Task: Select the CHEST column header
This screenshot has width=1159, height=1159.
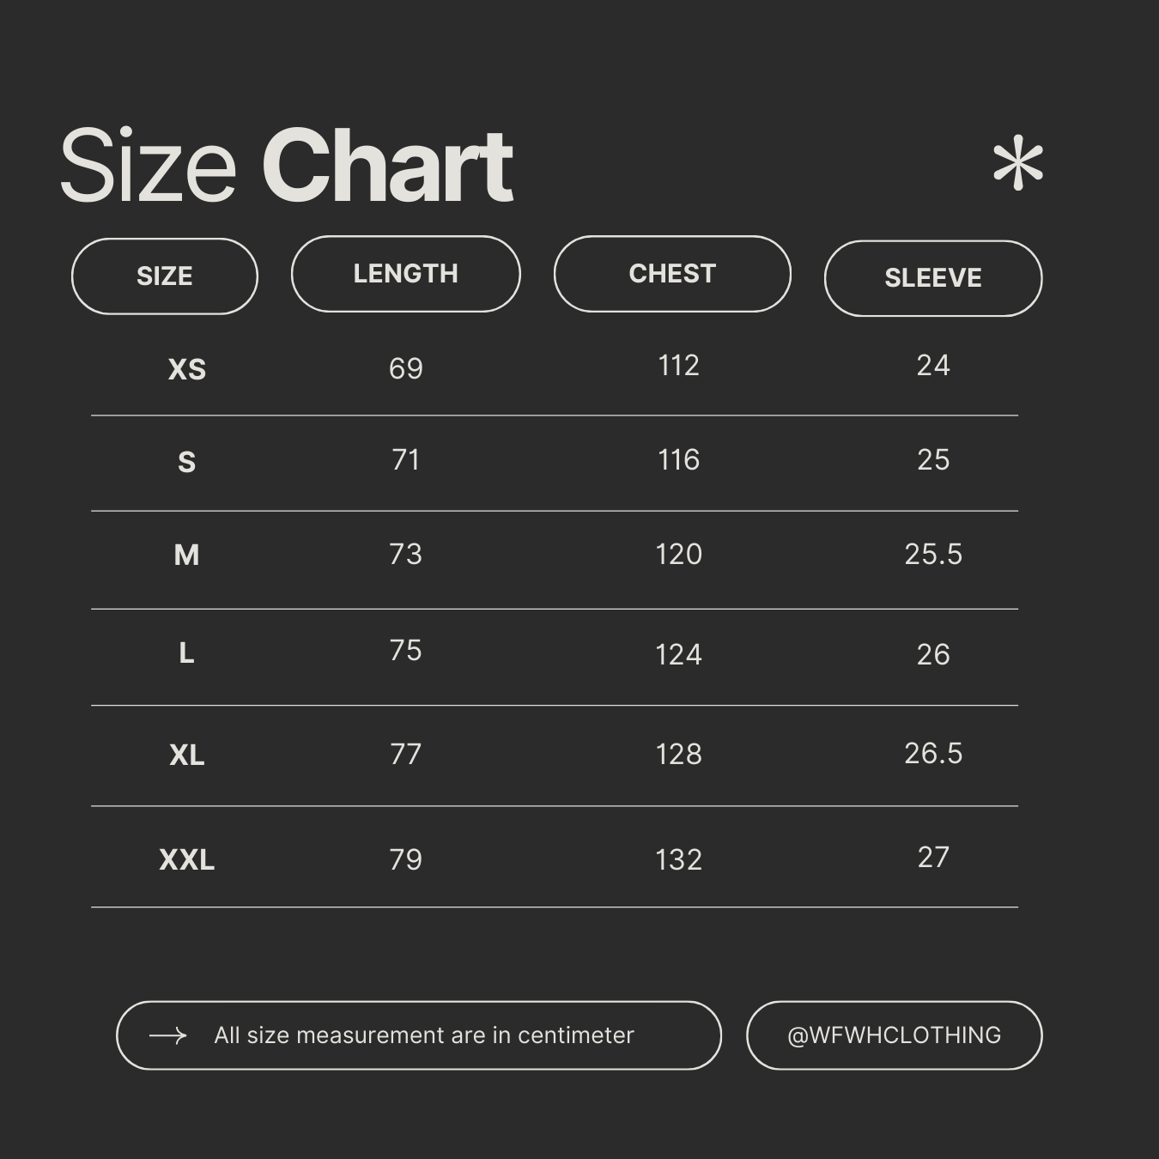Action: pyautogui.click(x=671, y=274)
